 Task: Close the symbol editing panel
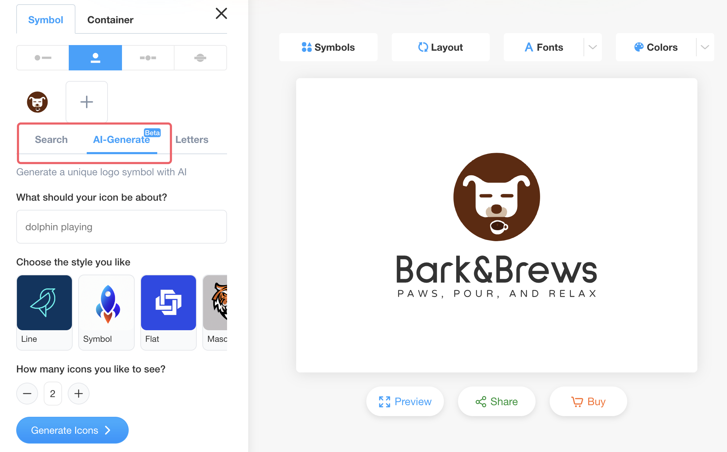[221, 14]
